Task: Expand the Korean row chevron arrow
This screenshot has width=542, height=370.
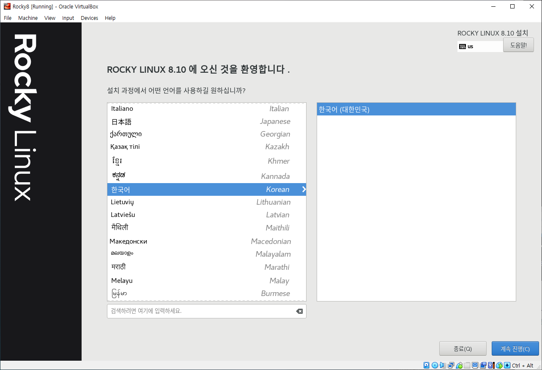Action: point(304,189)
